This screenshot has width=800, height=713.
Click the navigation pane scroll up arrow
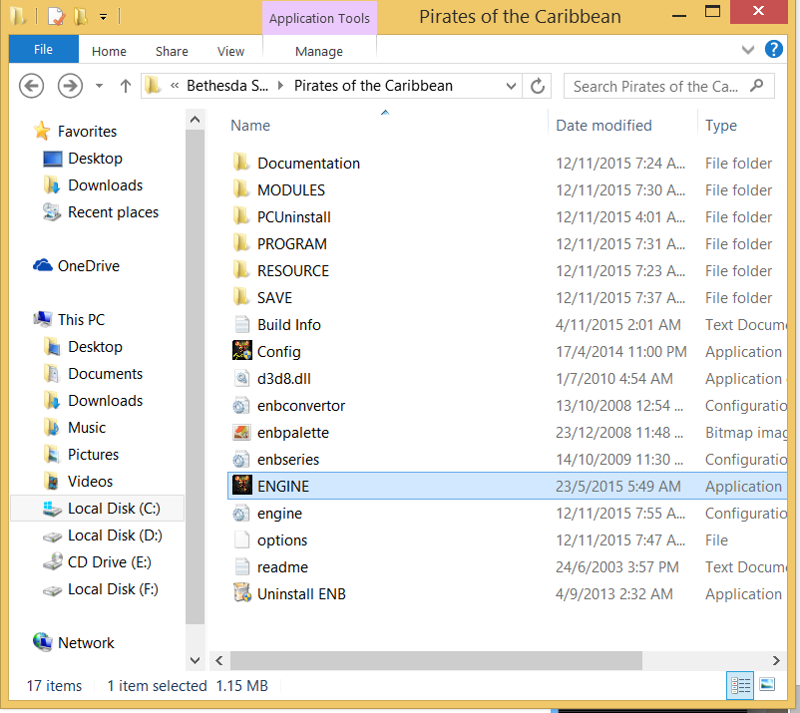195,120
